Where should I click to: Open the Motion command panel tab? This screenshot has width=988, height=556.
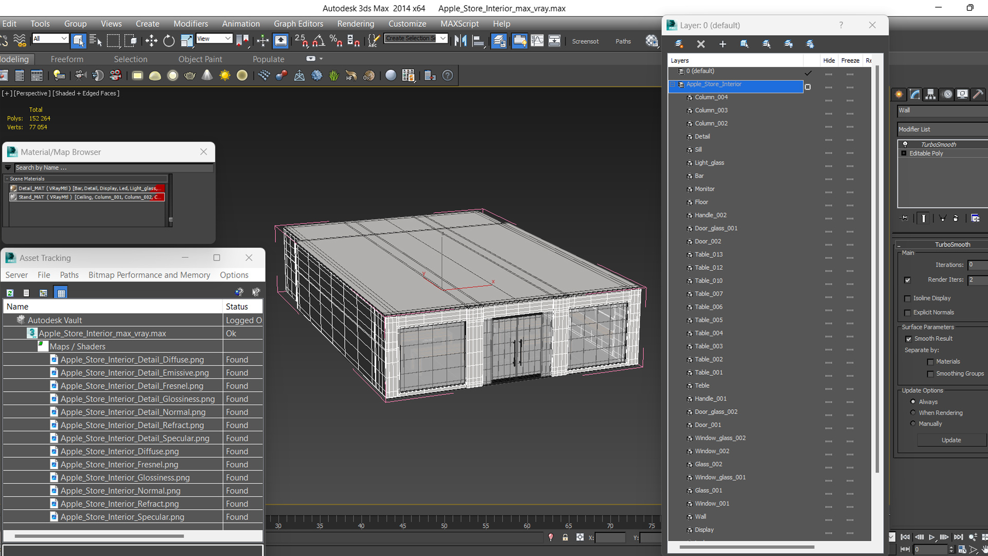946,94
